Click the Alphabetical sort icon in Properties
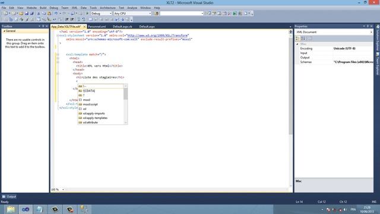Image resolution: width=380 pixels, height=214 pixels. 303,38
